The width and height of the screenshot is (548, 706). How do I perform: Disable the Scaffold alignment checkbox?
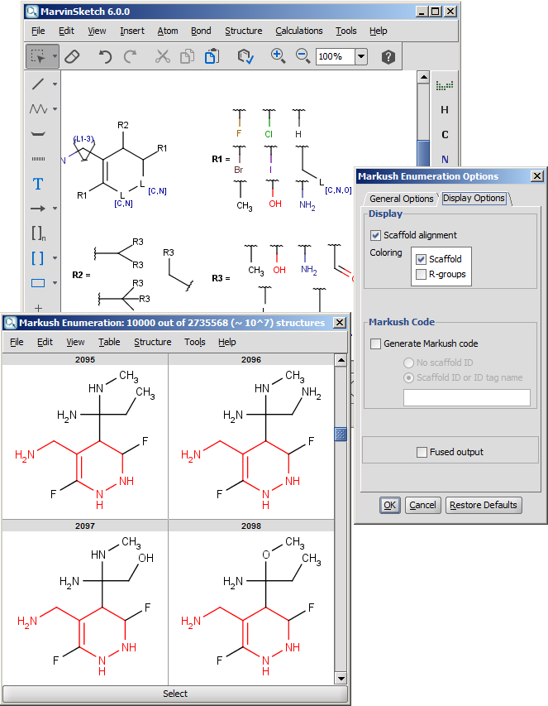376,235
